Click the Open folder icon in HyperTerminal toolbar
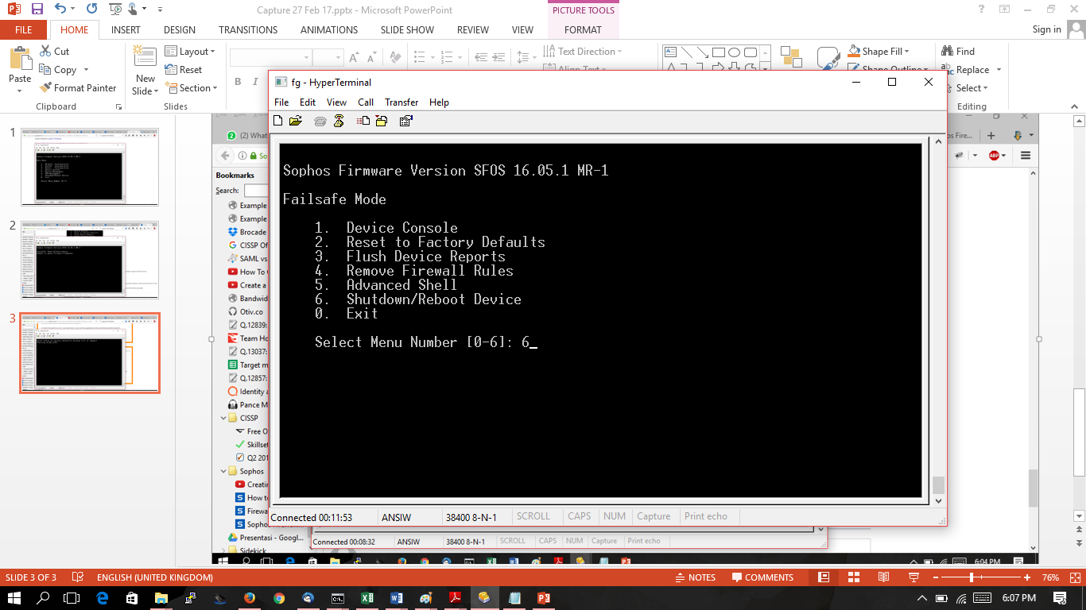1086x610 pixels. (296, 121)
